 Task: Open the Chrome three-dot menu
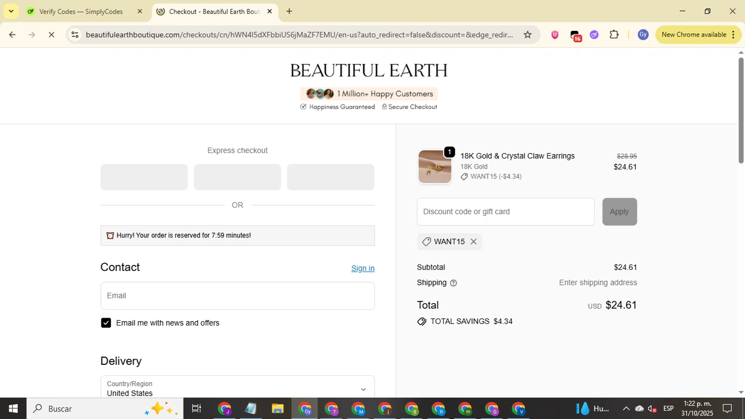coord(733,35)
